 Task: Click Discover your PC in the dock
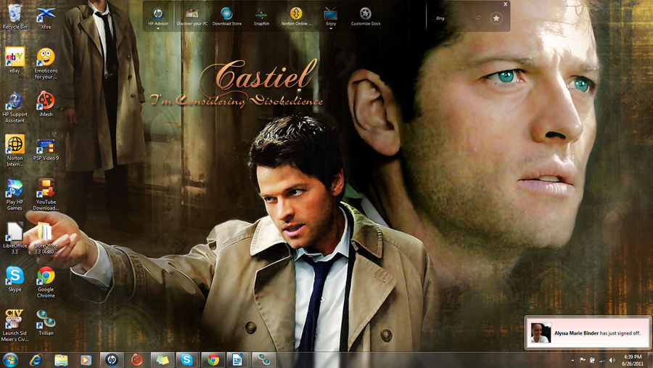192,17
